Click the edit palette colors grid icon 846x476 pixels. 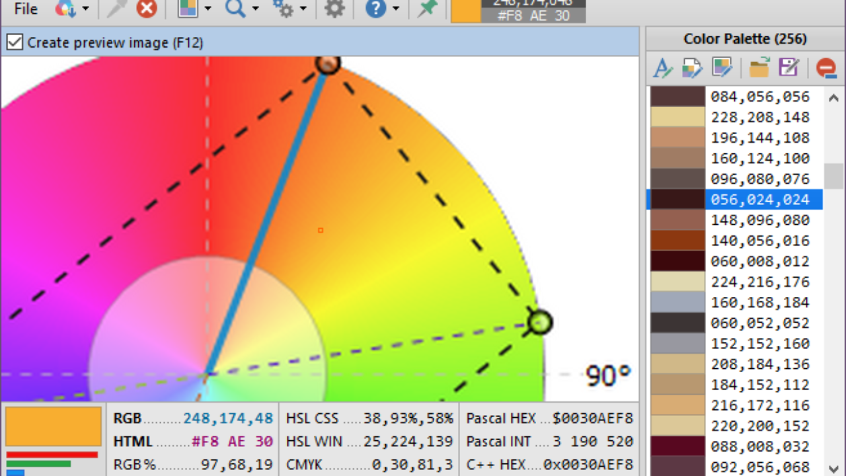click(x=722, y=67)
